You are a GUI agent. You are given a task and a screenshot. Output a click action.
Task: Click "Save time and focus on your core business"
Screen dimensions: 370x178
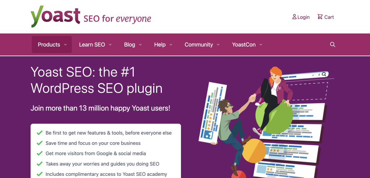[93, 143]
